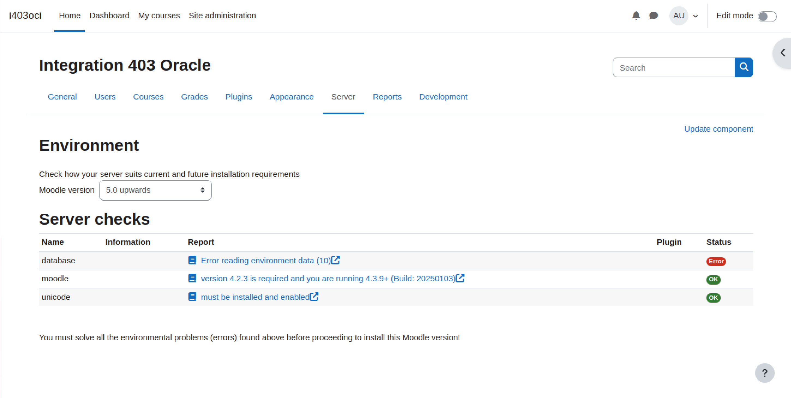Click the Information column header
This screenshot has width=791, height=398.
pyautogui.click(x=128, y=242)
